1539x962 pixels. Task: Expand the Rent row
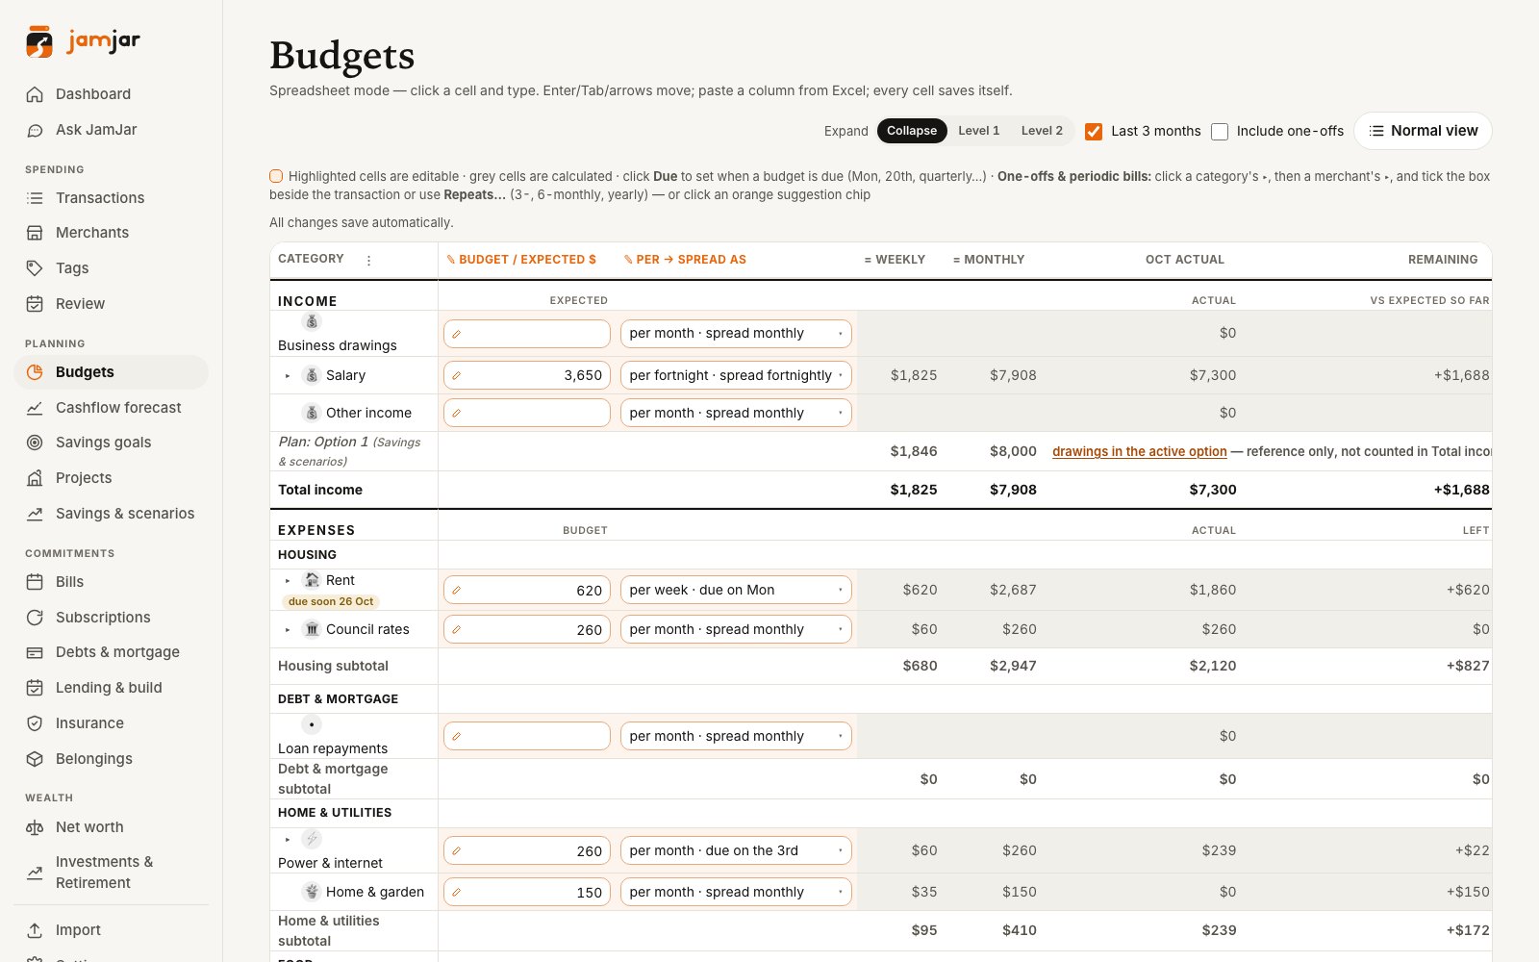[x=288, y=581]
